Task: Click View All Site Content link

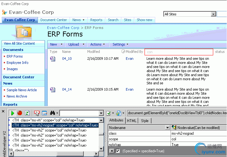Action: [19, 43]
